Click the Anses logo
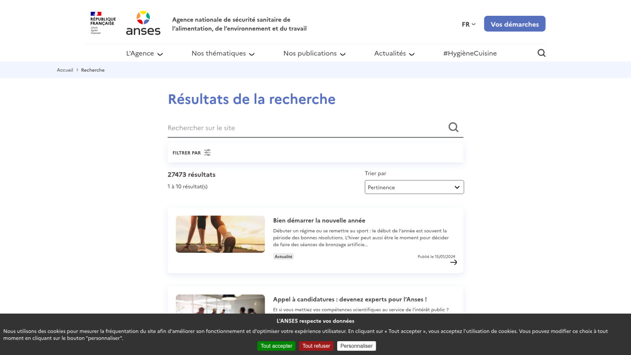The width and height of the screenshot is (631, 355). (143, 23)
